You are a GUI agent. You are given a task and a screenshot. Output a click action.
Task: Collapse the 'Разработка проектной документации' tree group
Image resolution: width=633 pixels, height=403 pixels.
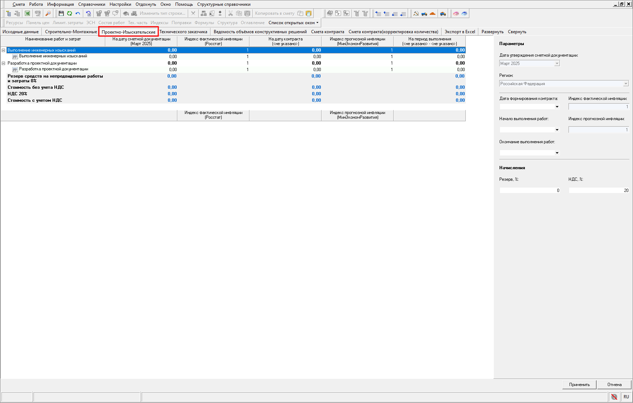(4, 63)
